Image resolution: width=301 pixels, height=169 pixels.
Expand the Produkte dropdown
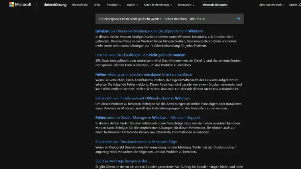[114, 5]
